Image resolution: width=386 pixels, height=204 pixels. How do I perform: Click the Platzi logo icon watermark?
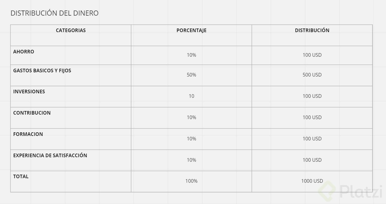(x=327, y=191)
